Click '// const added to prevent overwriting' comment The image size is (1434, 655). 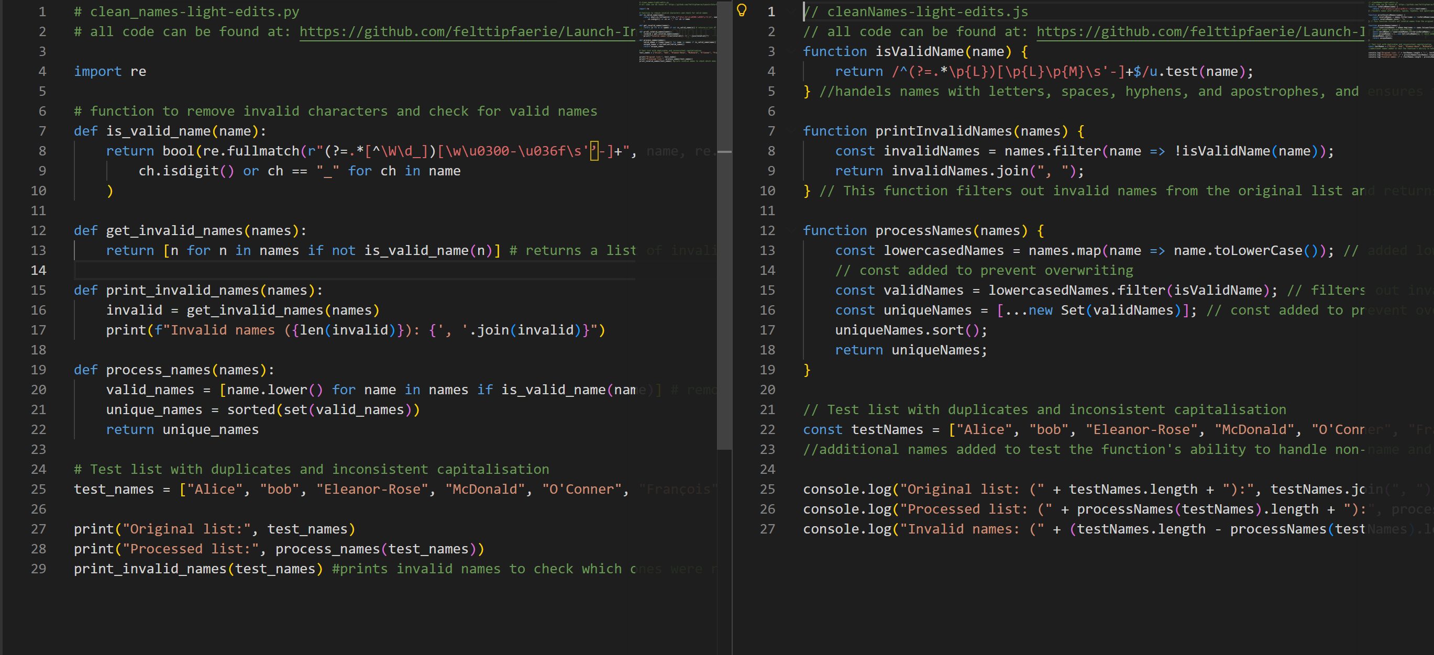(984, 271)
